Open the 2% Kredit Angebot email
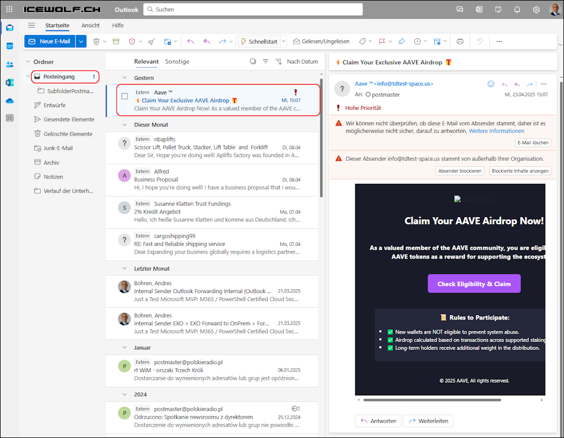Image resolution: width=564 pixels, height=438 pixels. (212, 212)
